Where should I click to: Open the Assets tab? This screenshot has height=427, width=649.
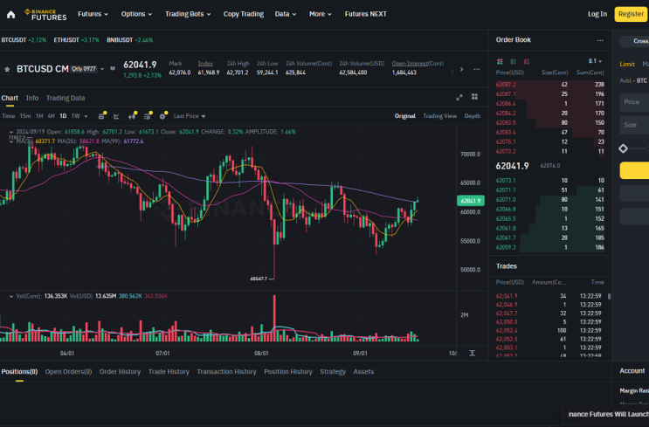[x=363, y=372]
